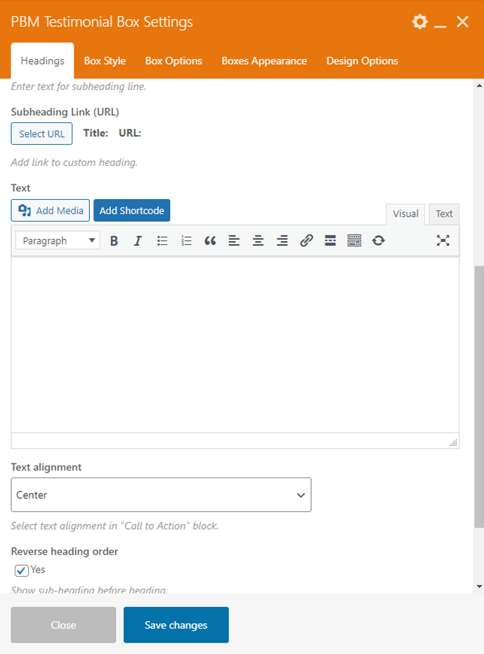Click the Select URL button
Image resolution: width=484 pixels, height=654 pixels.
(x=41, y=134)
